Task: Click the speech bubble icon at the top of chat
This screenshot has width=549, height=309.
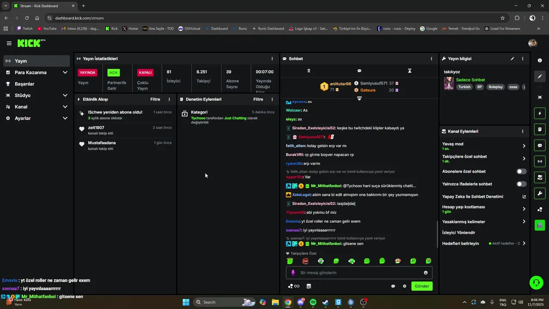Action: pyautogui.click(x=359, y=71)
